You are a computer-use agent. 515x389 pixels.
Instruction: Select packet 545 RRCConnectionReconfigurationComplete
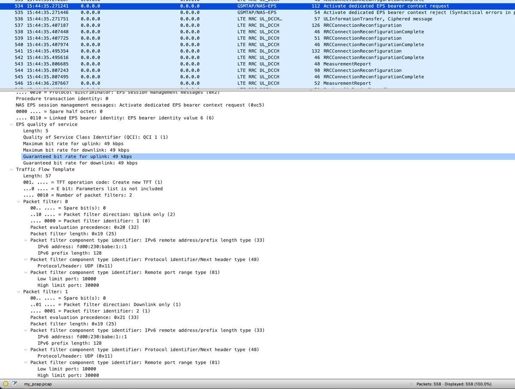257,77
